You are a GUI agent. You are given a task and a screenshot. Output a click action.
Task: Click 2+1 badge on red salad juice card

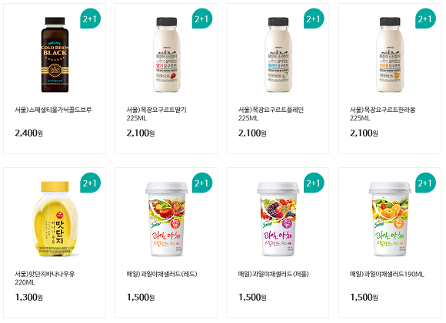202,183
